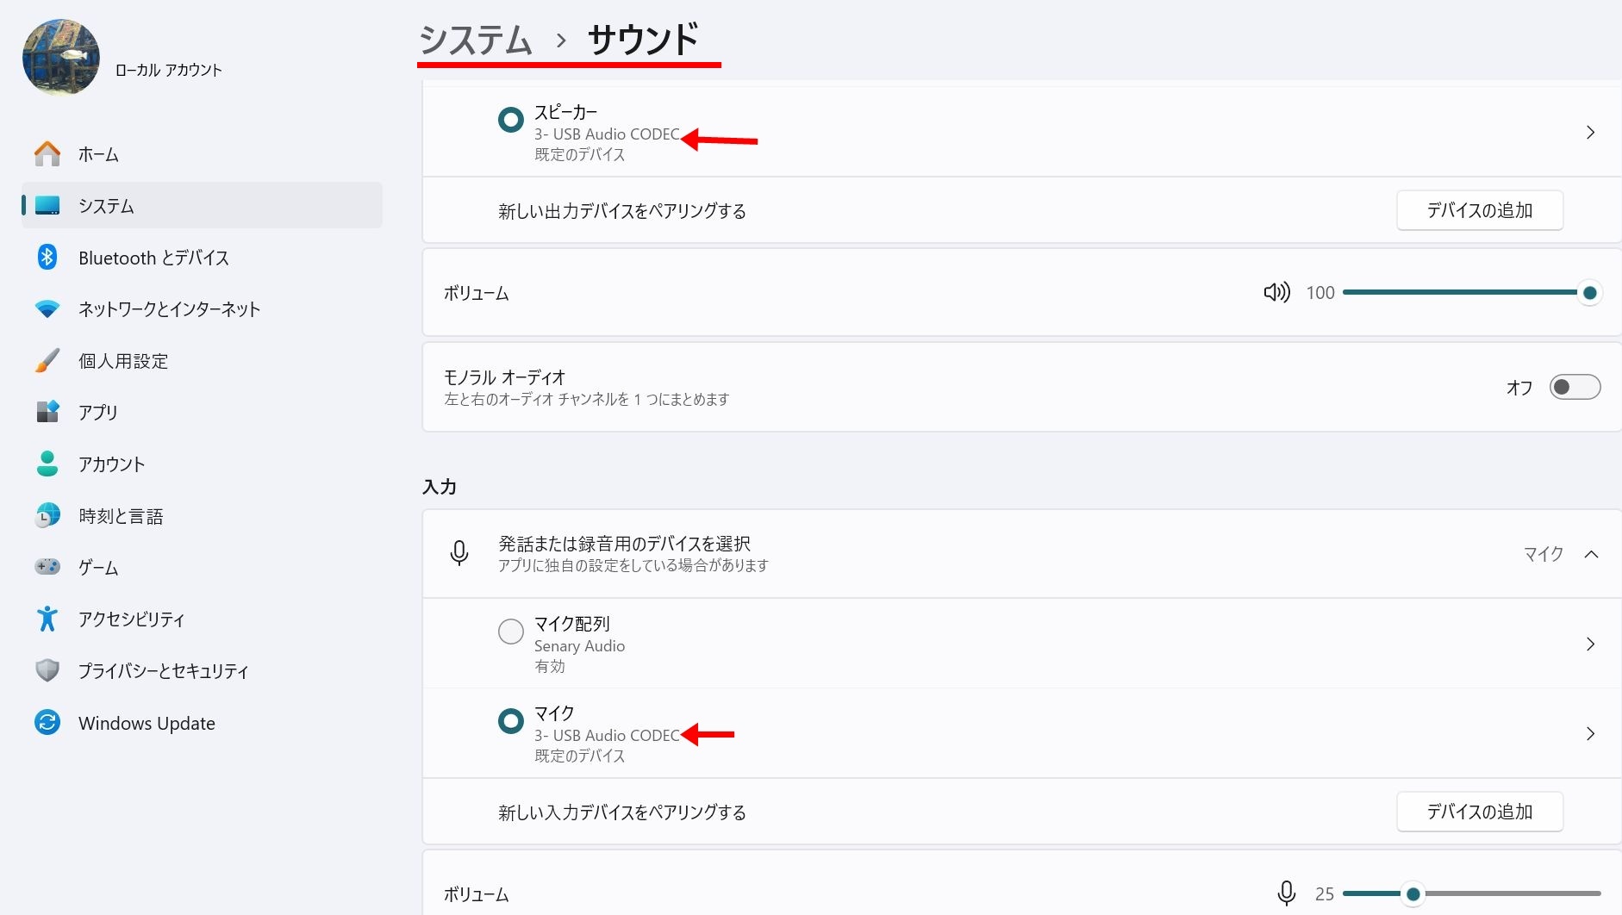Click the Home icon in sidebar

pos(47,154)
